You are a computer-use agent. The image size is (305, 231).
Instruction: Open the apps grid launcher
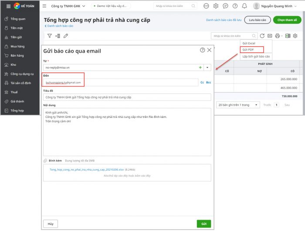[8, 6]
